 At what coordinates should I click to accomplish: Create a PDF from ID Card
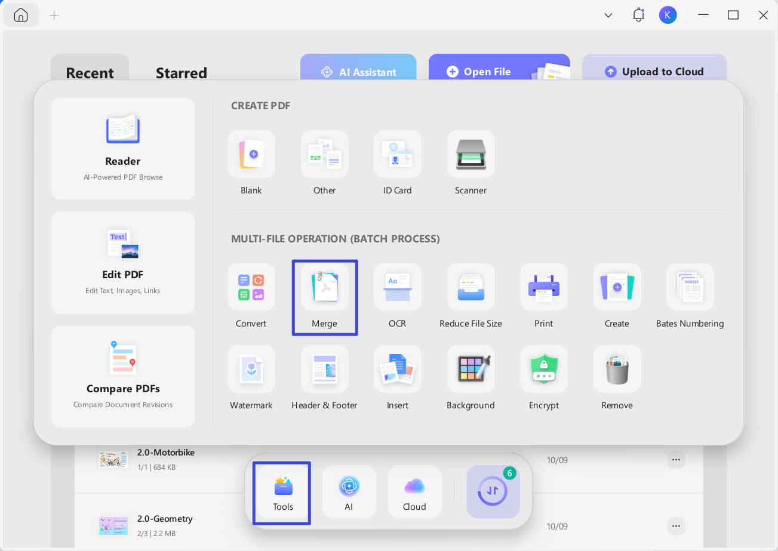pos(398,154)
